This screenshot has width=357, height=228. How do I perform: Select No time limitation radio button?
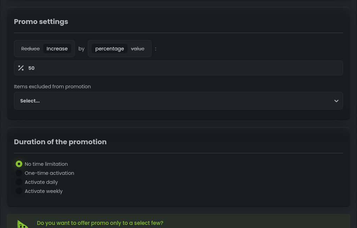click(19, 164)
